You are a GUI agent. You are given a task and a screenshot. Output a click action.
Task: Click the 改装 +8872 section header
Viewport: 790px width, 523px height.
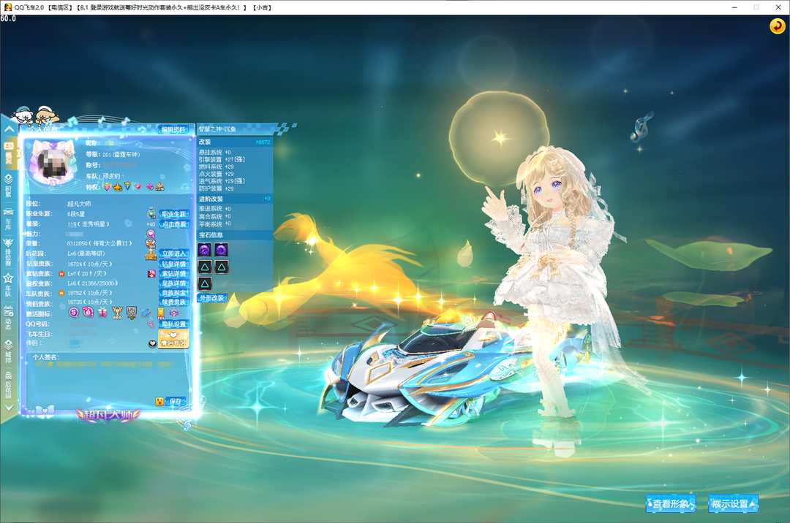[x=235, y=142]
